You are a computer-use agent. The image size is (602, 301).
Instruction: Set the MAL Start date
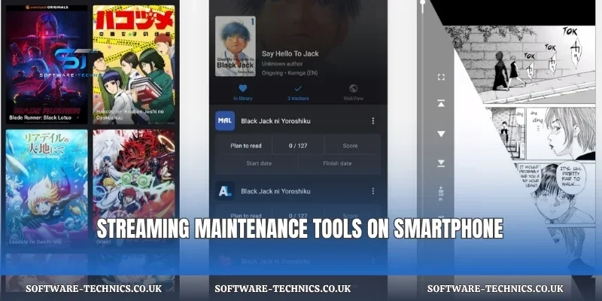click(x=259, y=163)
